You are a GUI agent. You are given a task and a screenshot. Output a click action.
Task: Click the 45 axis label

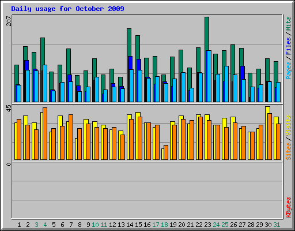[x=9, y=108]
